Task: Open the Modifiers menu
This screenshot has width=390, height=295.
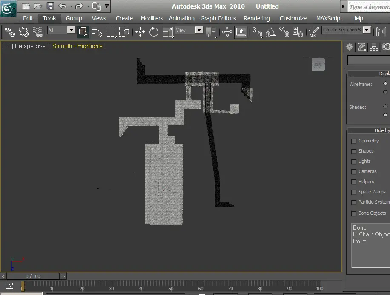Action: click(152, 18)
